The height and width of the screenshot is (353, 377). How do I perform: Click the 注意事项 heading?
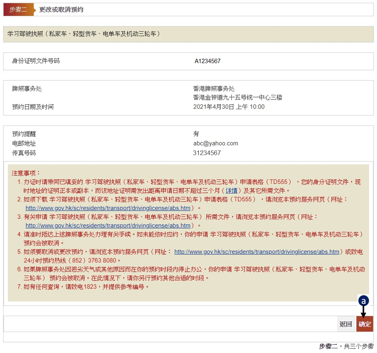point(26,173)
